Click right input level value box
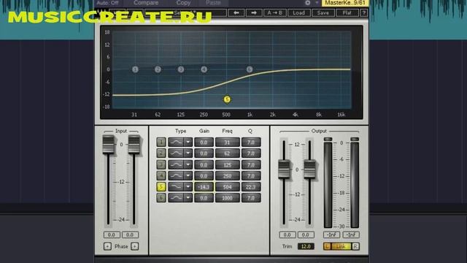 coord(130,235)
